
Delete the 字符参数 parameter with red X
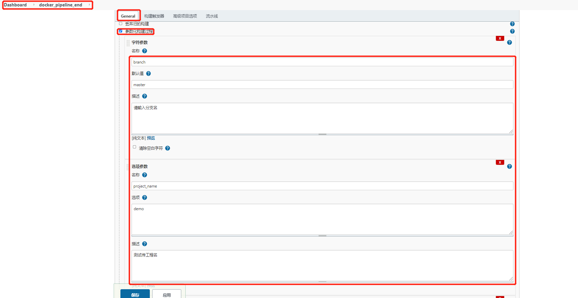500,39
